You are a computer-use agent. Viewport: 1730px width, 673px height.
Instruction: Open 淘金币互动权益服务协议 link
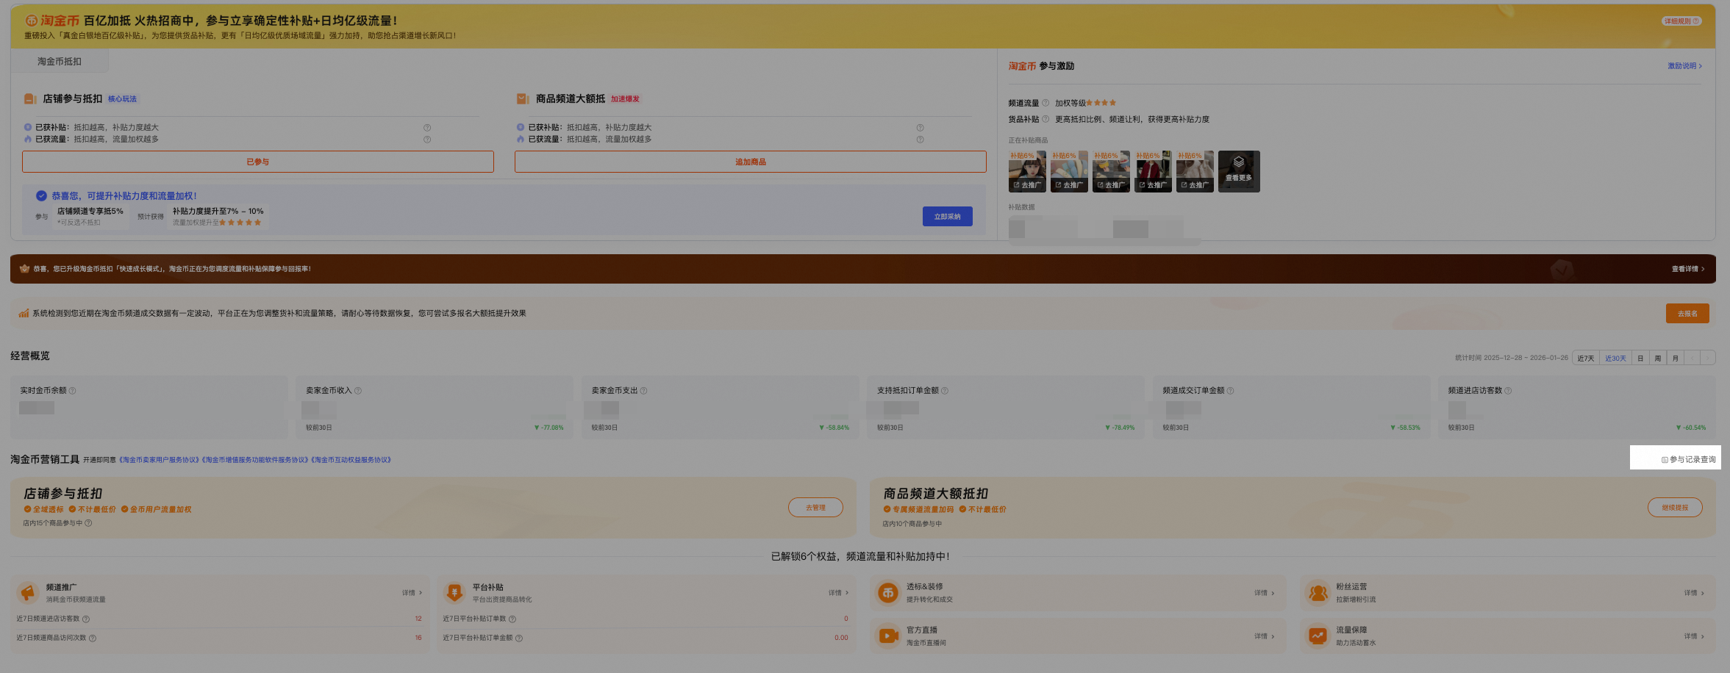click(x=351, y=460)
